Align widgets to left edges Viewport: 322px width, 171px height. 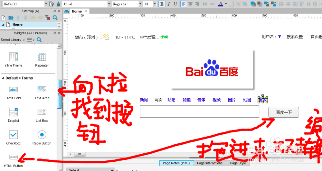coord(281,4)
